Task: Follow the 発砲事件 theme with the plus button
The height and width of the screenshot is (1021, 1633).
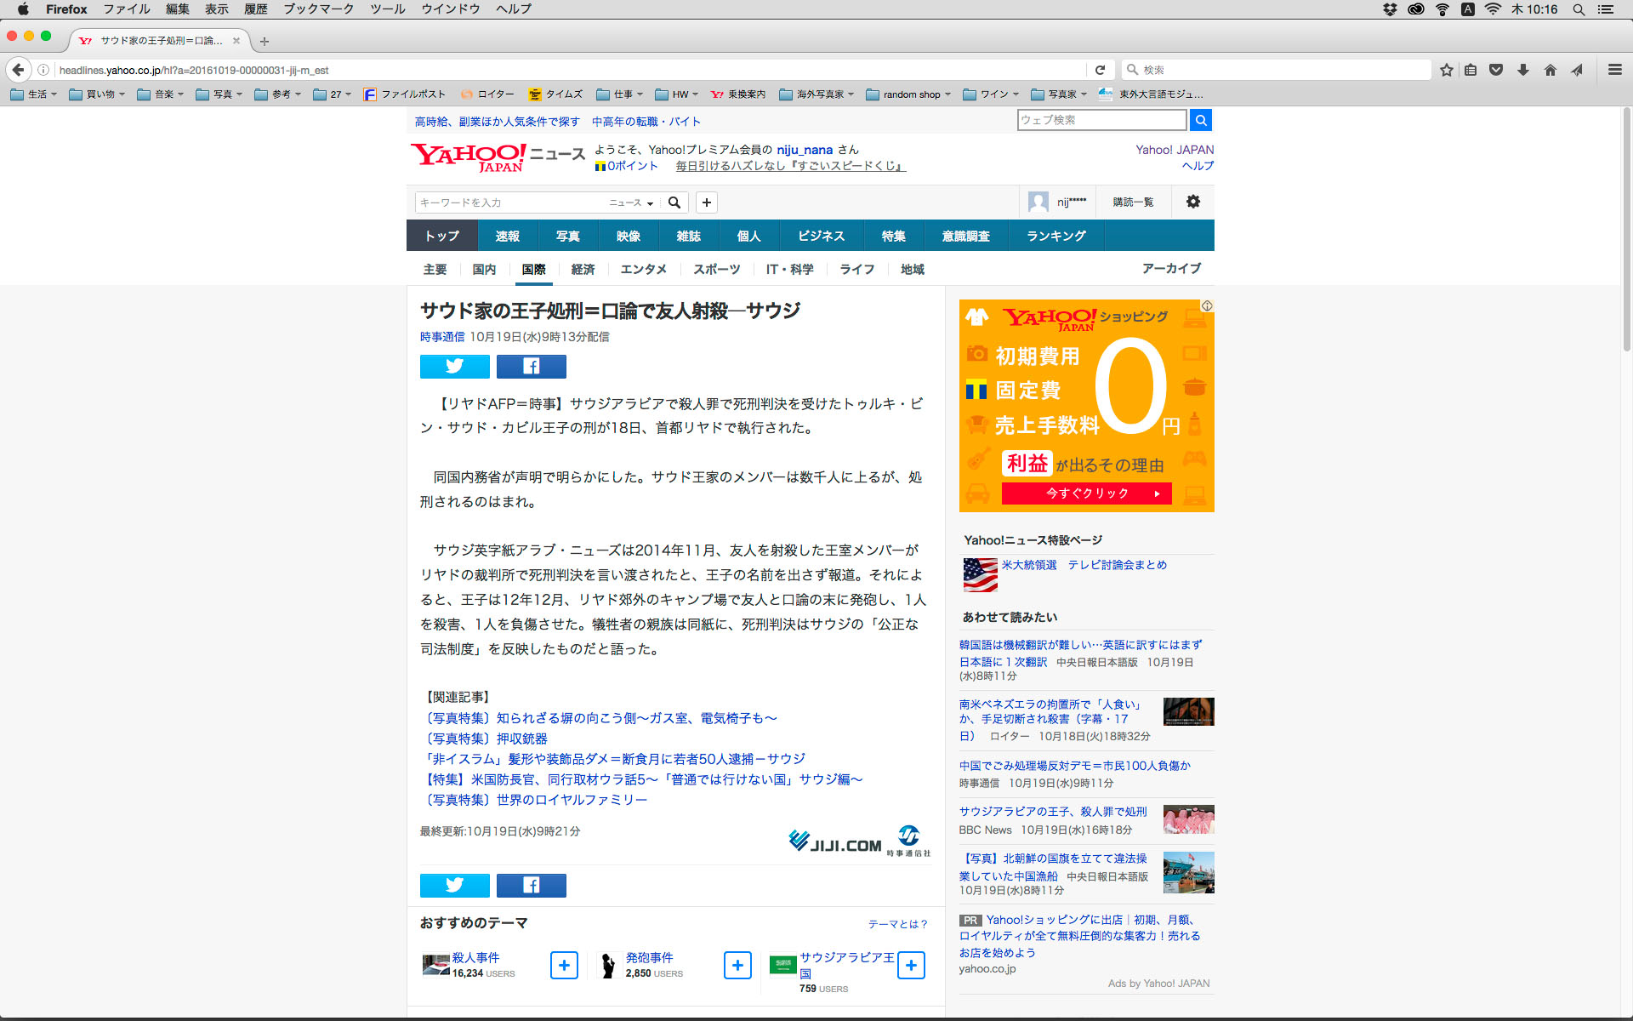Action: tap(737, 965)
